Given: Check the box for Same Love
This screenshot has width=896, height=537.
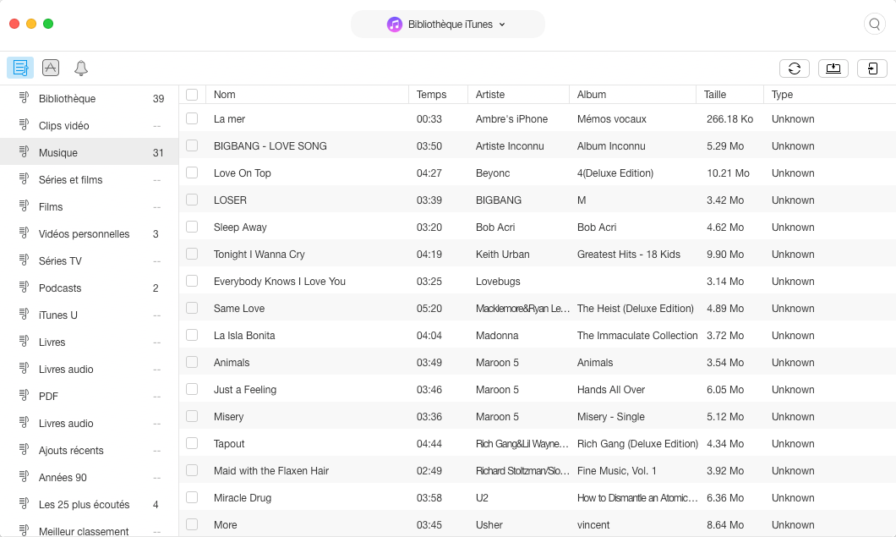Looking at the screenshot, I should pos(192,308).
